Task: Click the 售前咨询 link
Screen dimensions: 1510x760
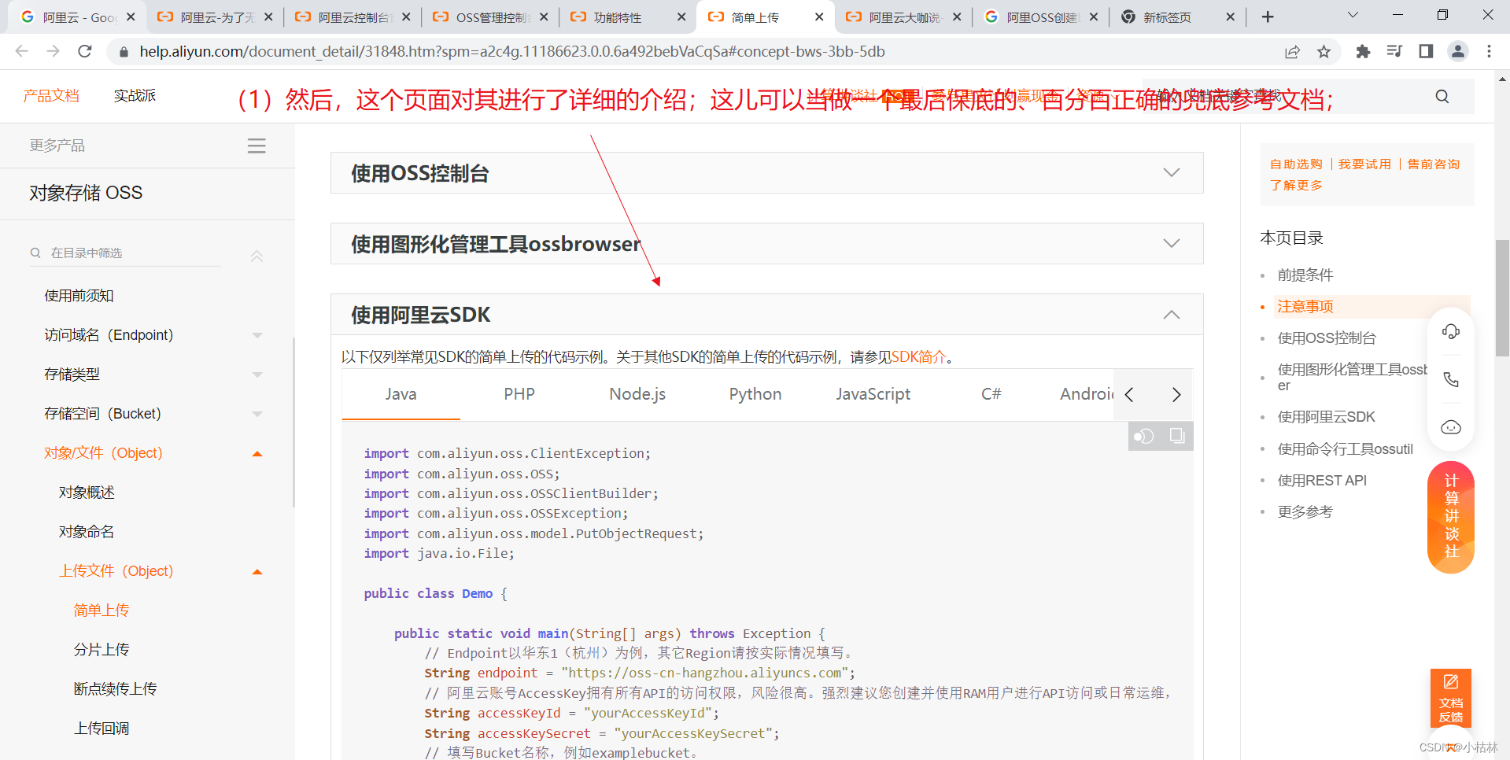Action: 1433,164
